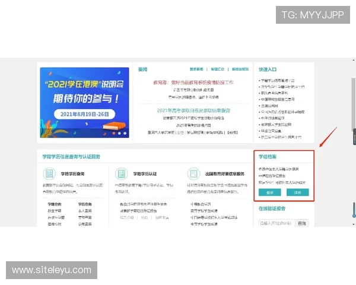Image resolution: width=356 pixels, height=285 pixels.
Task: Open 教育部学籍在线验证报告 link
Action: 138,211
